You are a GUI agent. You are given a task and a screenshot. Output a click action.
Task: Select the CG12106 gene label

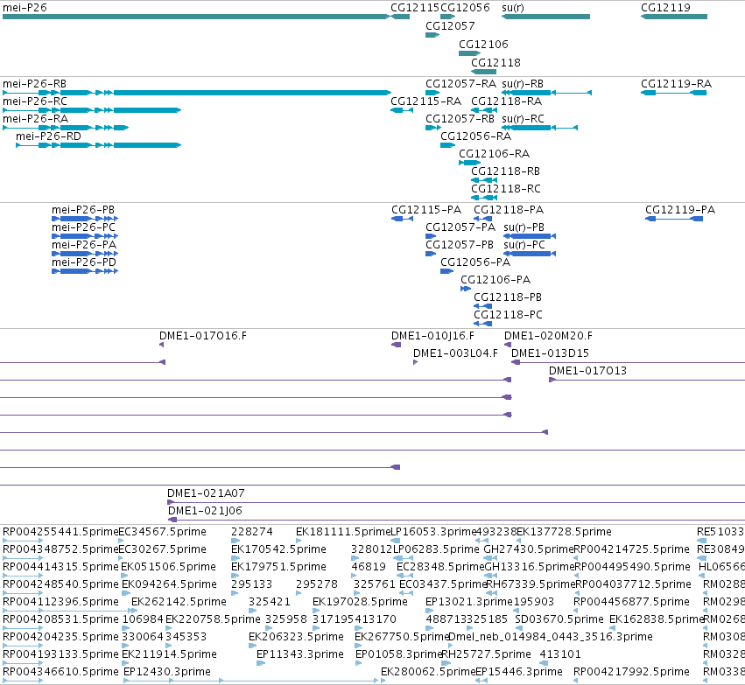pyautogui.click(x=483, y=45)
